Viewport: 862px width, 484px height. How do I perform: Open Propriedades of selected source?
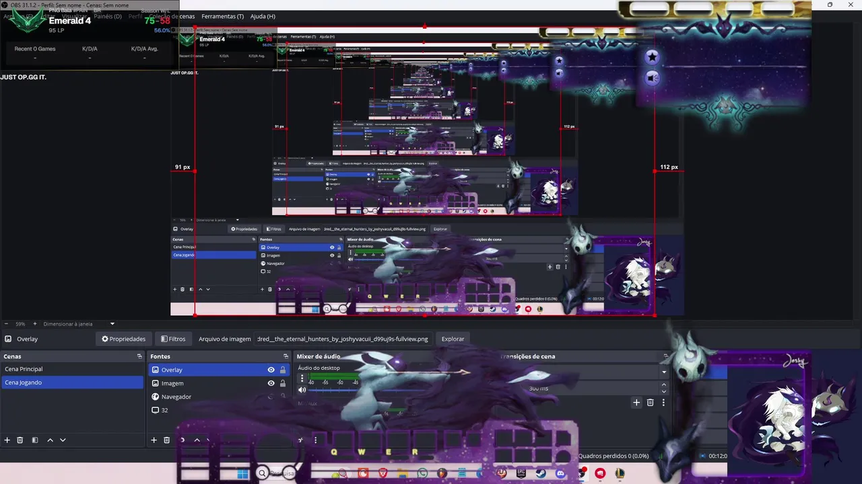point(123,339)
